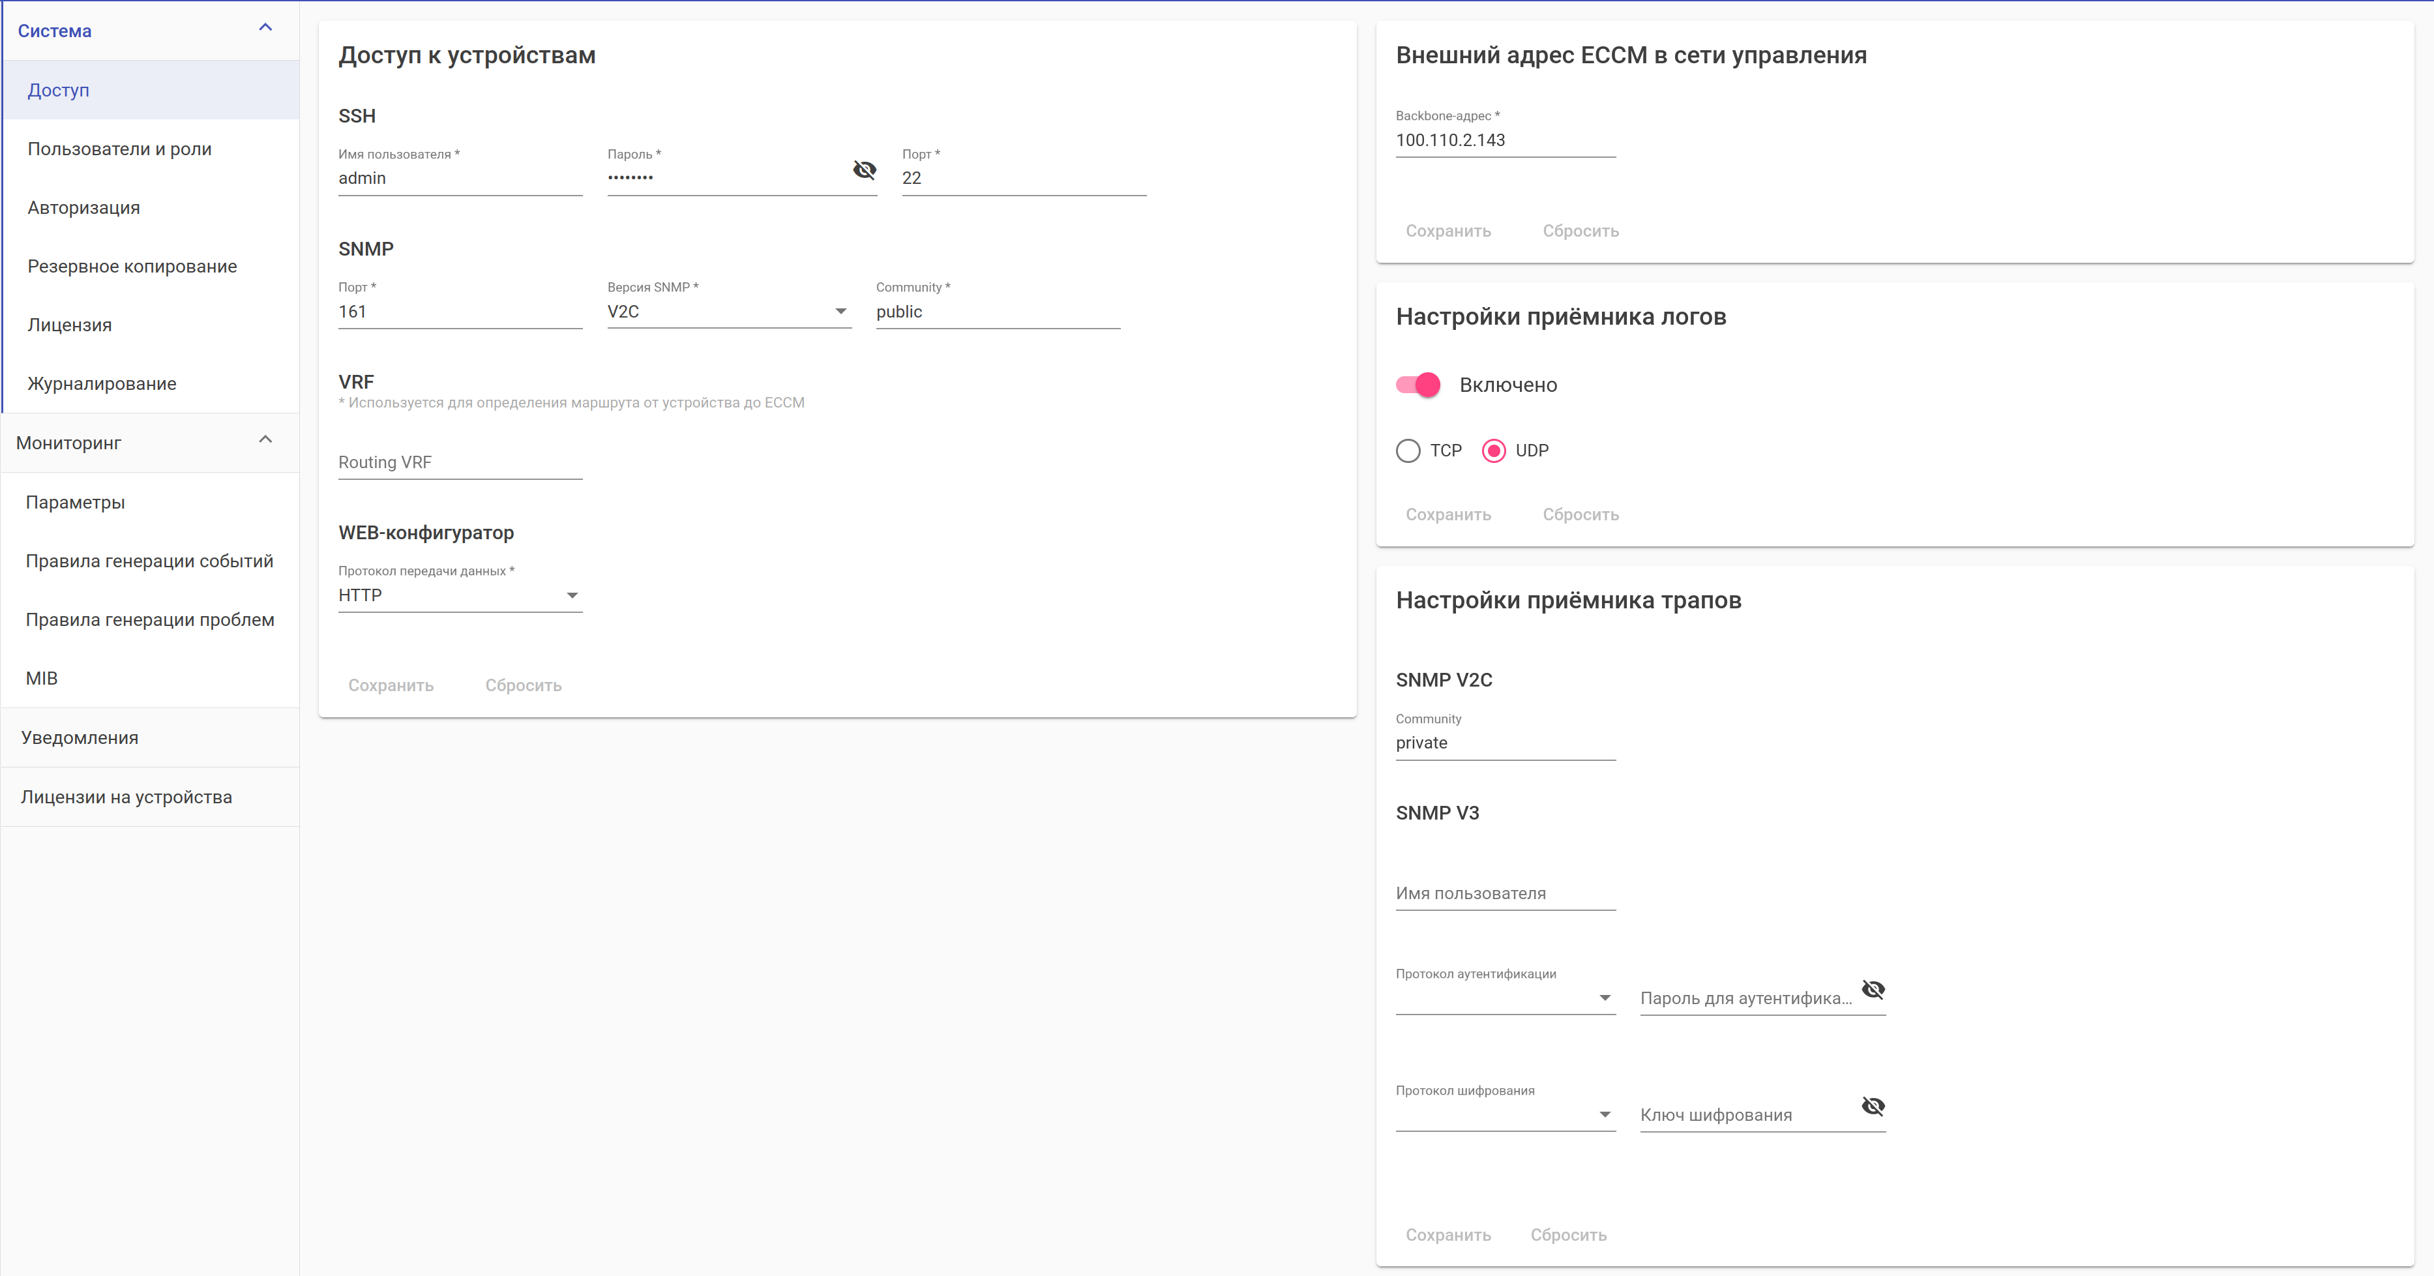Image resolution: width=2434 pixels, height=1276 pixels.
Task: Open Протокол аутентификации dropdown
Action: click(1504, 998)
